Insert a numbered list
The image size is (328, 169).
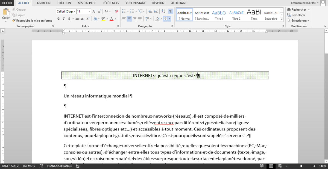(132, 11)
